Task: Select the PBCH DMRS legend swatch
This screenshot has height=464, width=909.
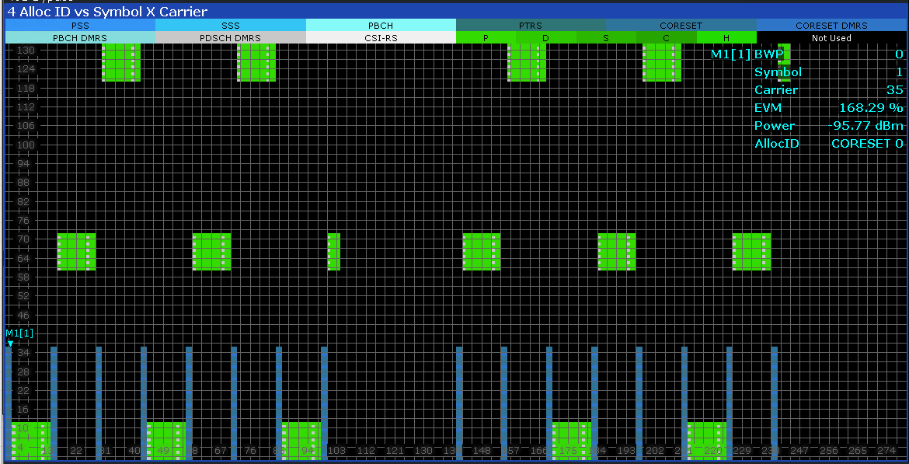Action: (x=80, y=38)
